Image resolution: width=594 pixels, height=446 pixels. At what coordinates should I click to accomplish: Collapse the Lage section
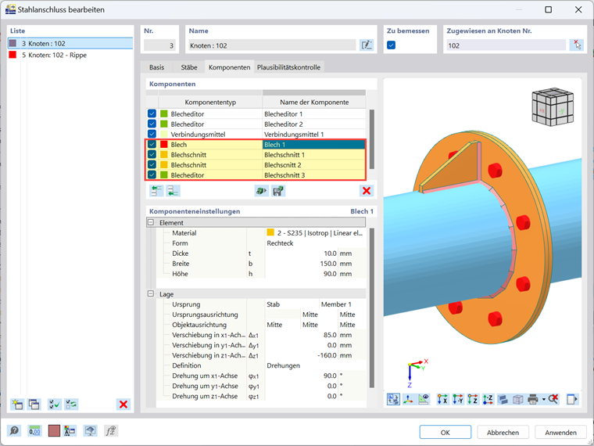151,294
